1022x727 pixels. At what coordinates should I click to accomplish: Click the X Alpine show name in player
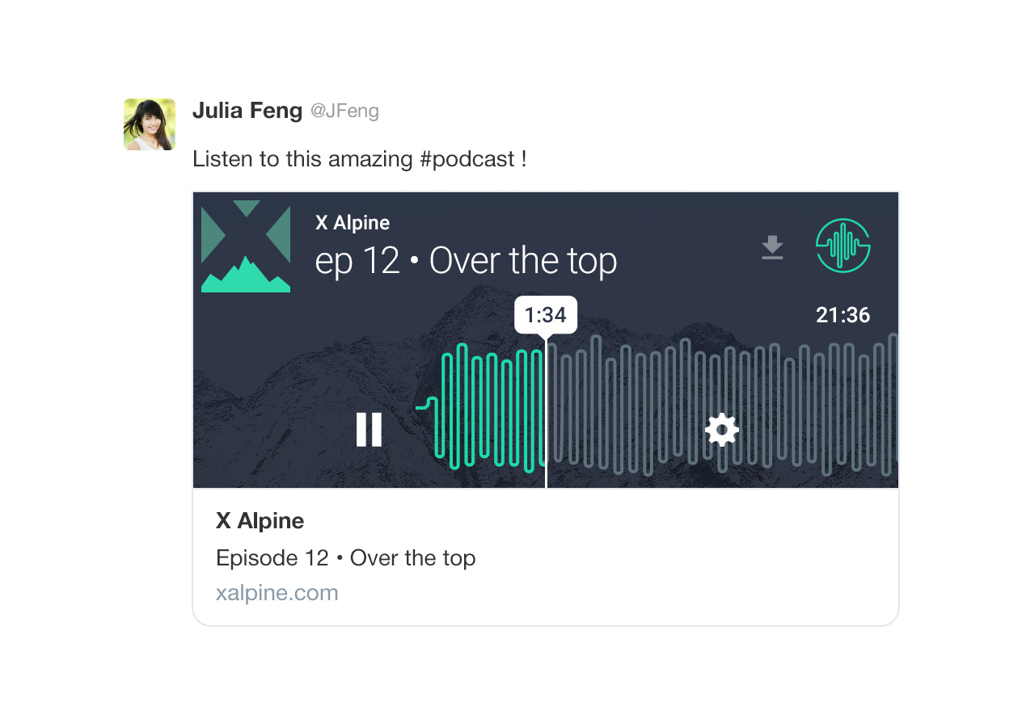[x=353, y=223]
